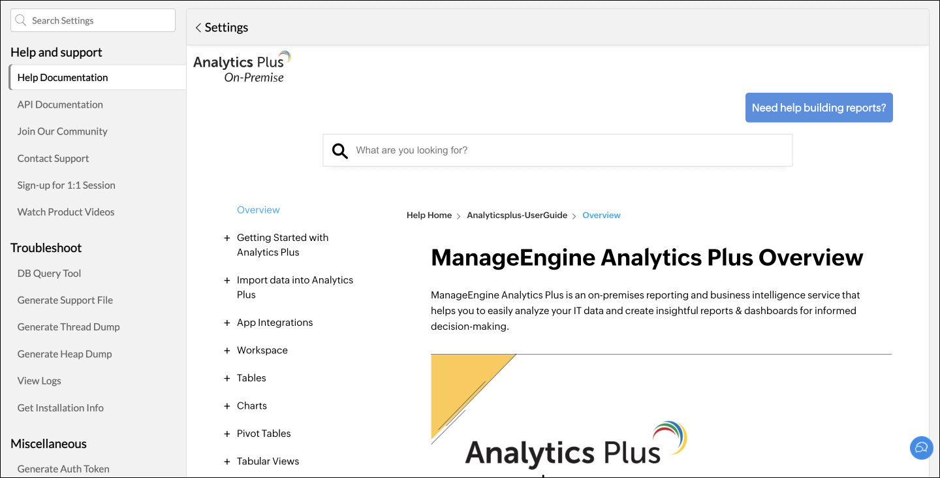940x478 pixels.
Task: Go to Help Home breadcrumb
Action: click(429, 215)
